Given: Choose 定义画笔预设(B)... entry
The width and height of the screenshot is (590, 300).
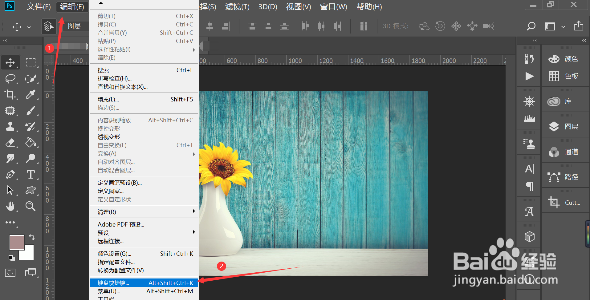Looking at the screenshot, I should (x=144, y=183).
